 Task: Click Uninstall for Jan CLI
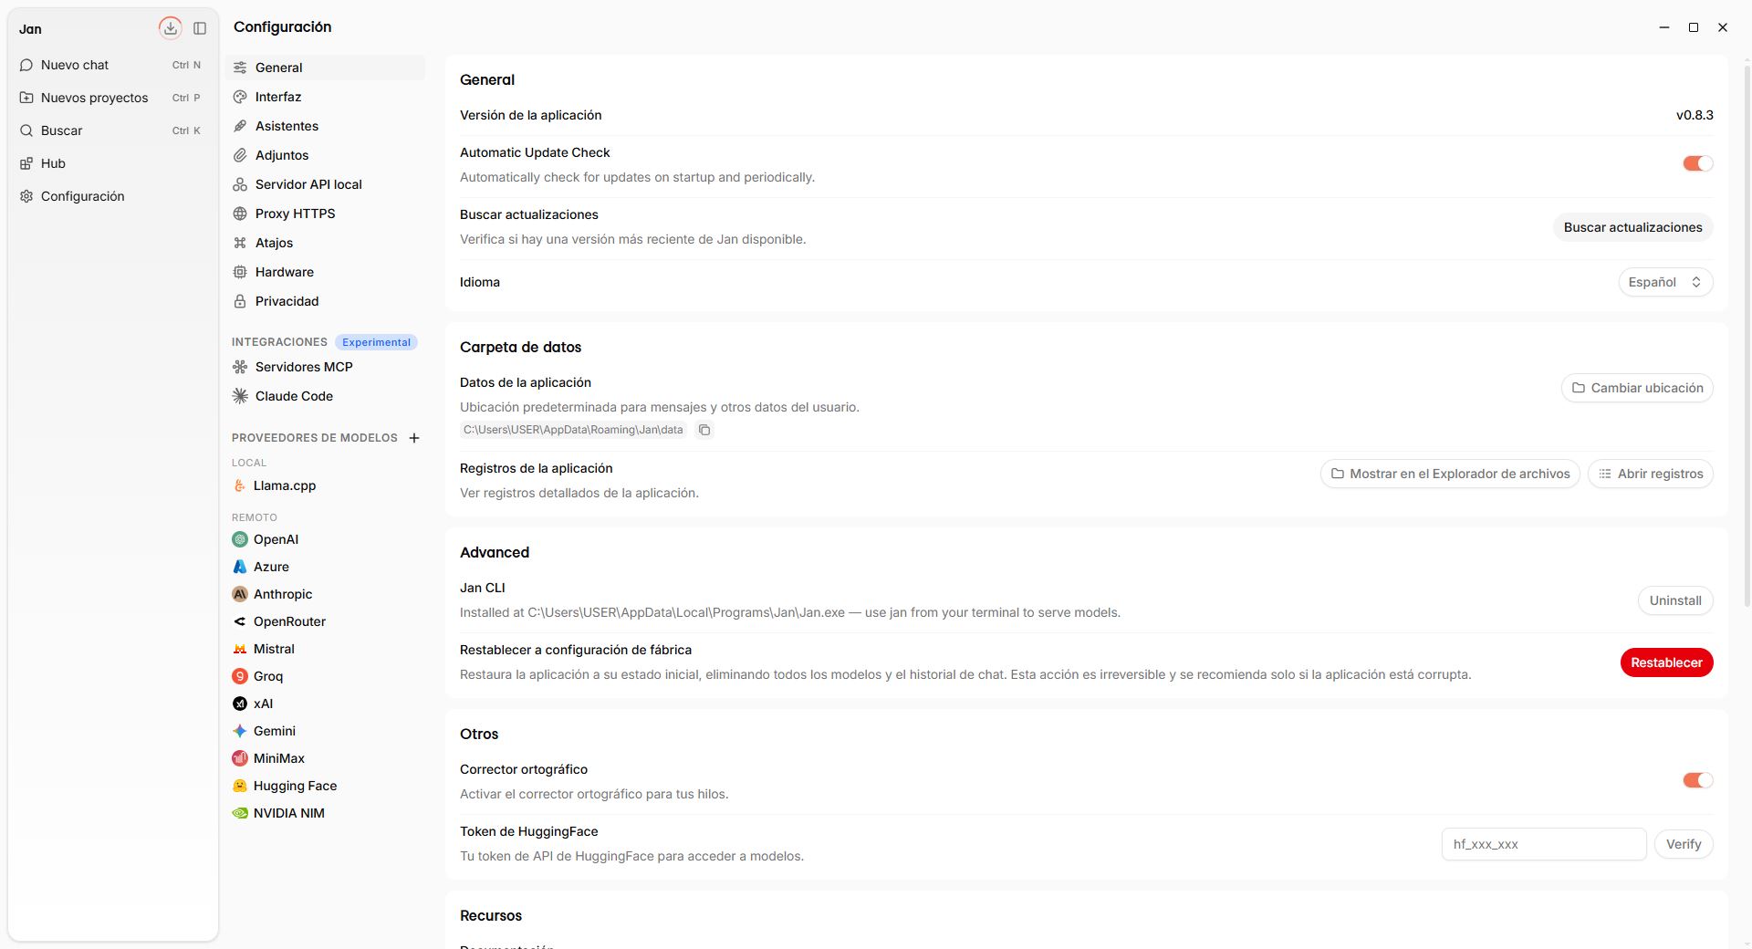point(1675,600)
